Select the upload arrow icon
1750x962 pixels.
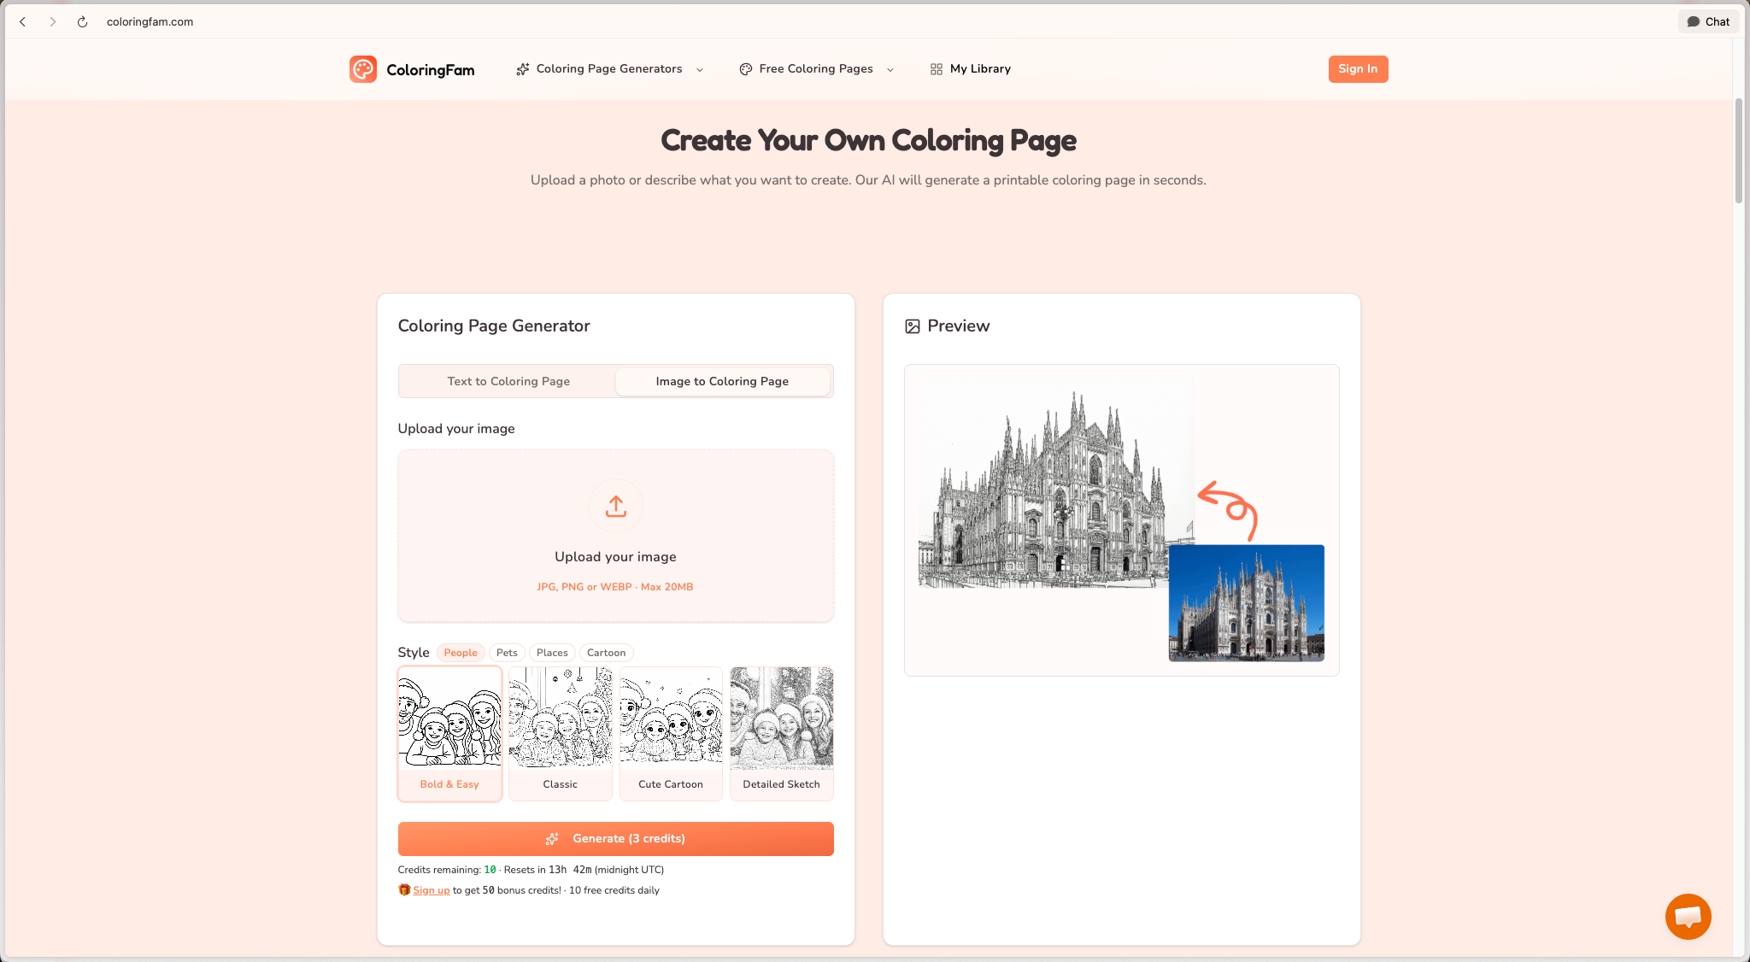(615, 506)
